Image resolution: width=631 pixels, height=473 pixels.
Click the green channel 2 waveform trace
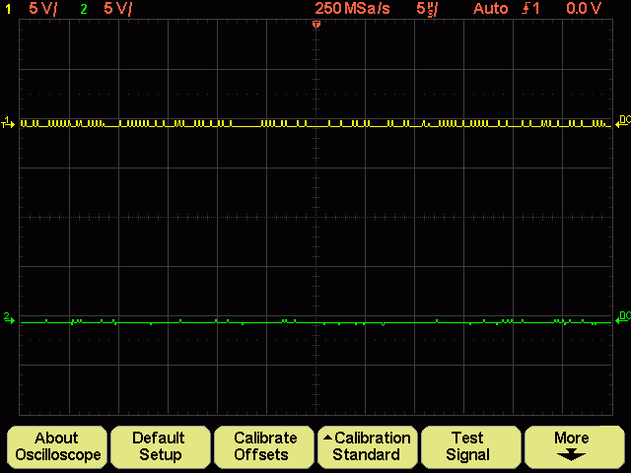coord(315,322)
